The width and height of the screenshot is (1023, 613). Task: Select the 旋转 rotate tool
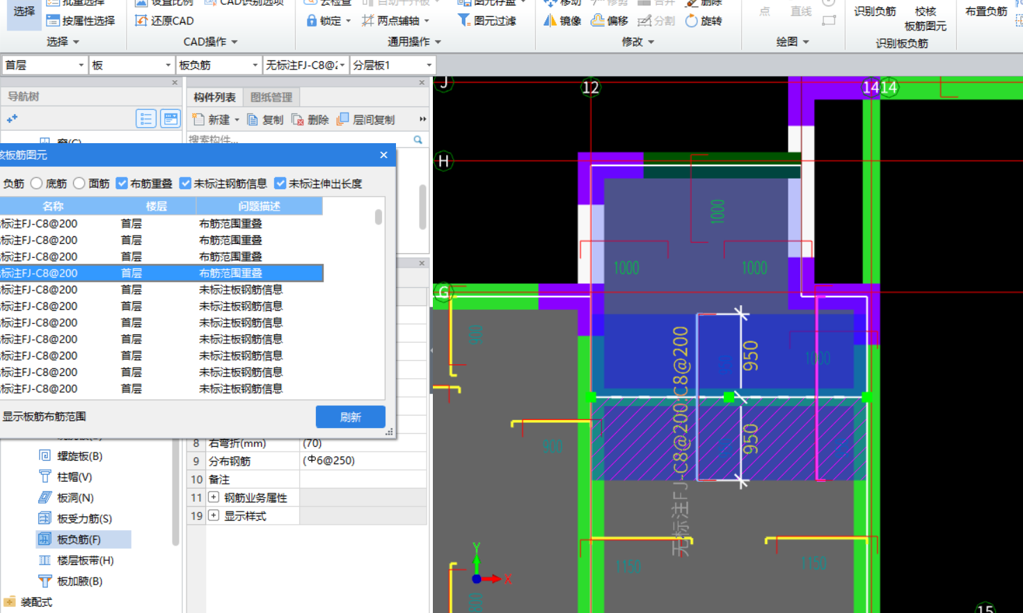pyautogui.click(x=704, y=21)
